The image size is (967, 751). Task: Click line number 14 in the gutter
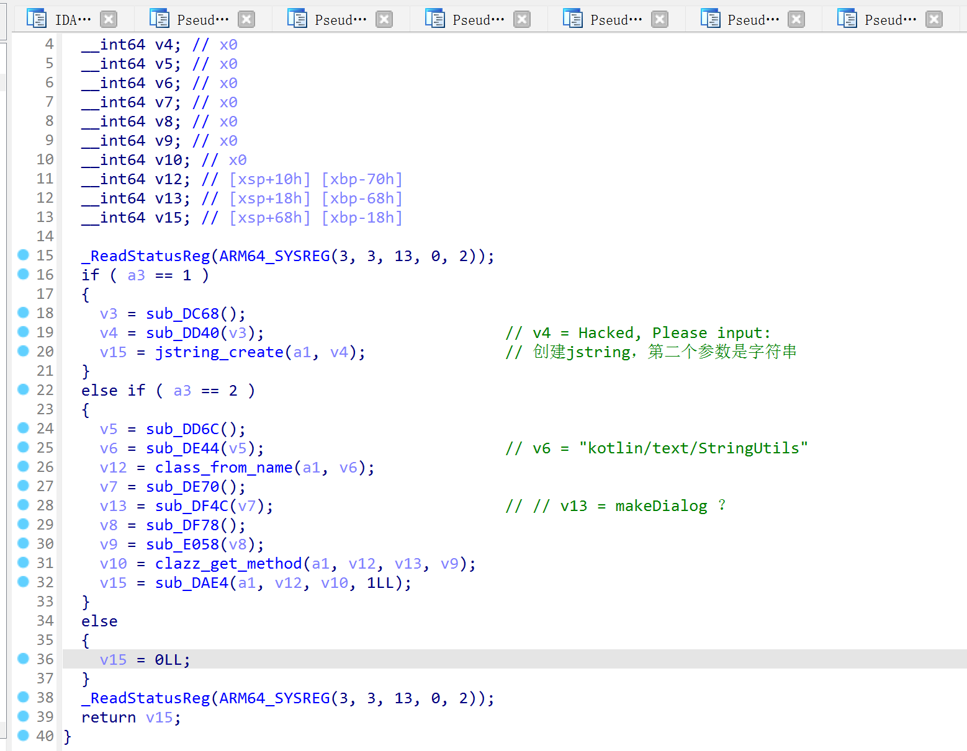tap(45, 236)
